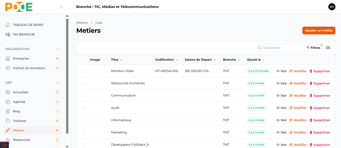Viewport: 341px width, 148px height.
Task: Click the Institut de formation graduation icon
Action: click(x=8, y=68)
